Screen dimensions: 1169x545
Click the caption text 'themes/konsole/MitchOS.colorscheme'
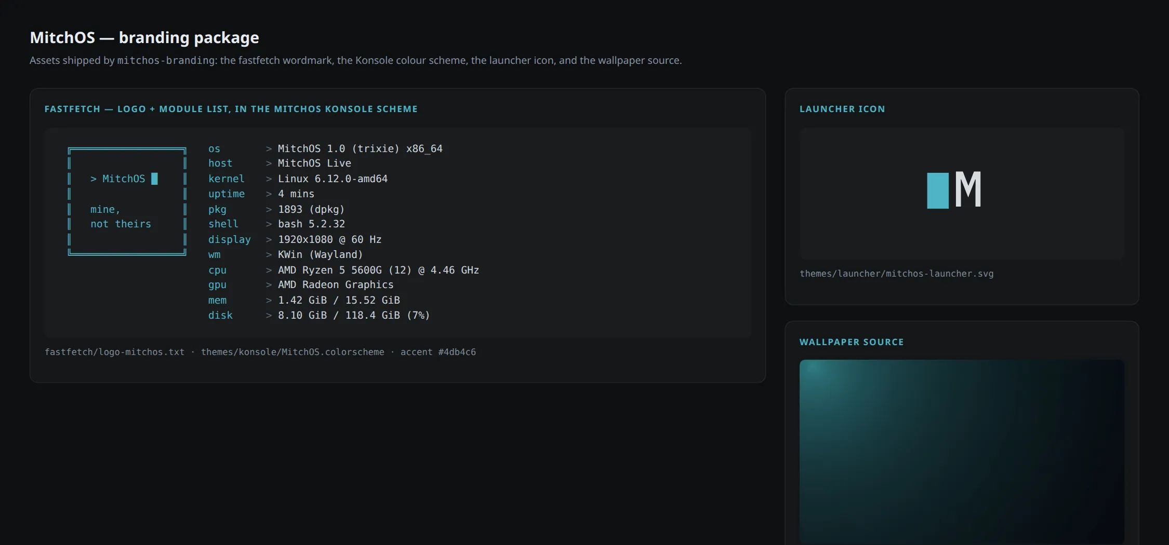pyautogui.click(x=293, y=352)
